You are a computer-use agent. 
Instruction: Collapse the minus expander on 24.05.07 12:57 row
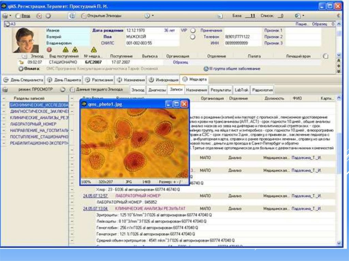72,196
